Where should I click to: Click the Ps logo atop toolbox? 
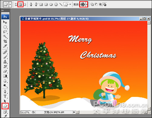pos(5,17)
